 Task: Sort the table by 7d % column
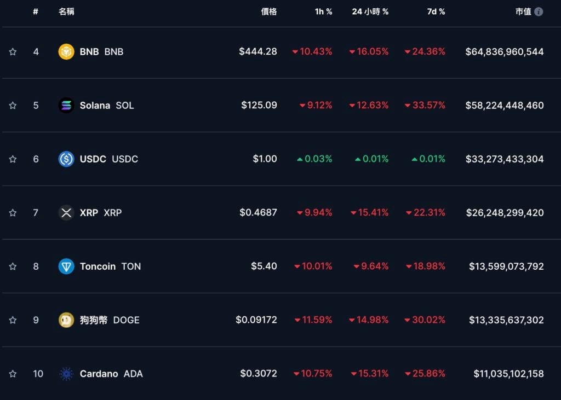coord(436,11)
